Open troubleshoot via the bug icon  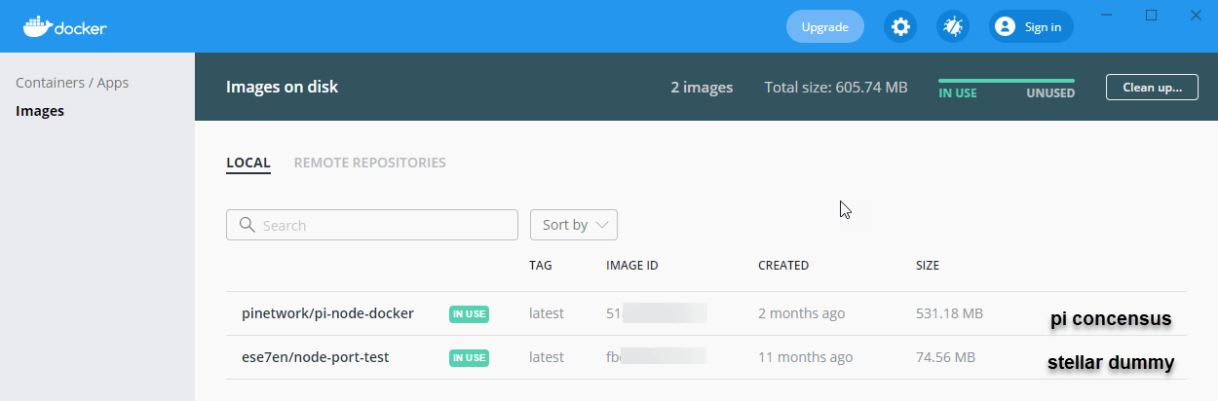[x=953, y=26]
